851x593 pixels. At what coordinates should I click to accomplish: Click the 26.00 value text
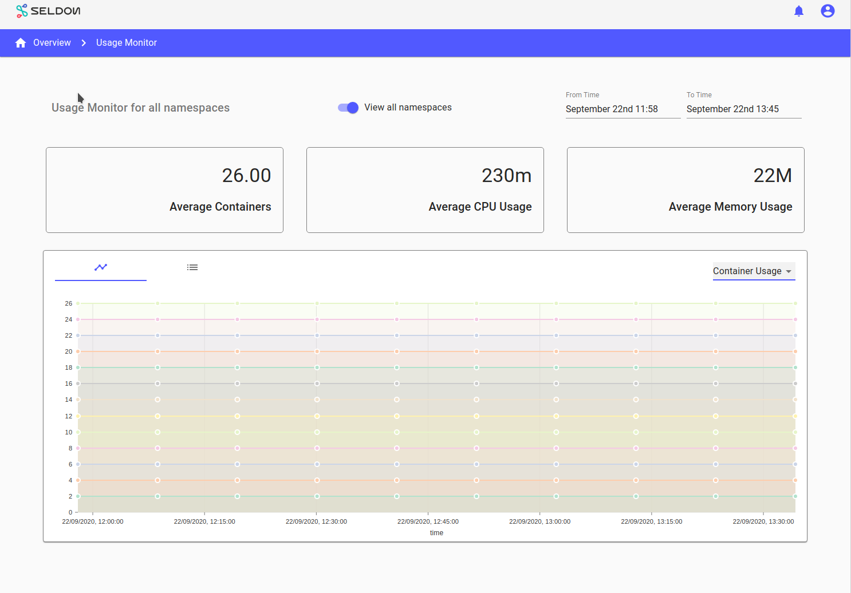pyautogui.click(x=246, y=175)
